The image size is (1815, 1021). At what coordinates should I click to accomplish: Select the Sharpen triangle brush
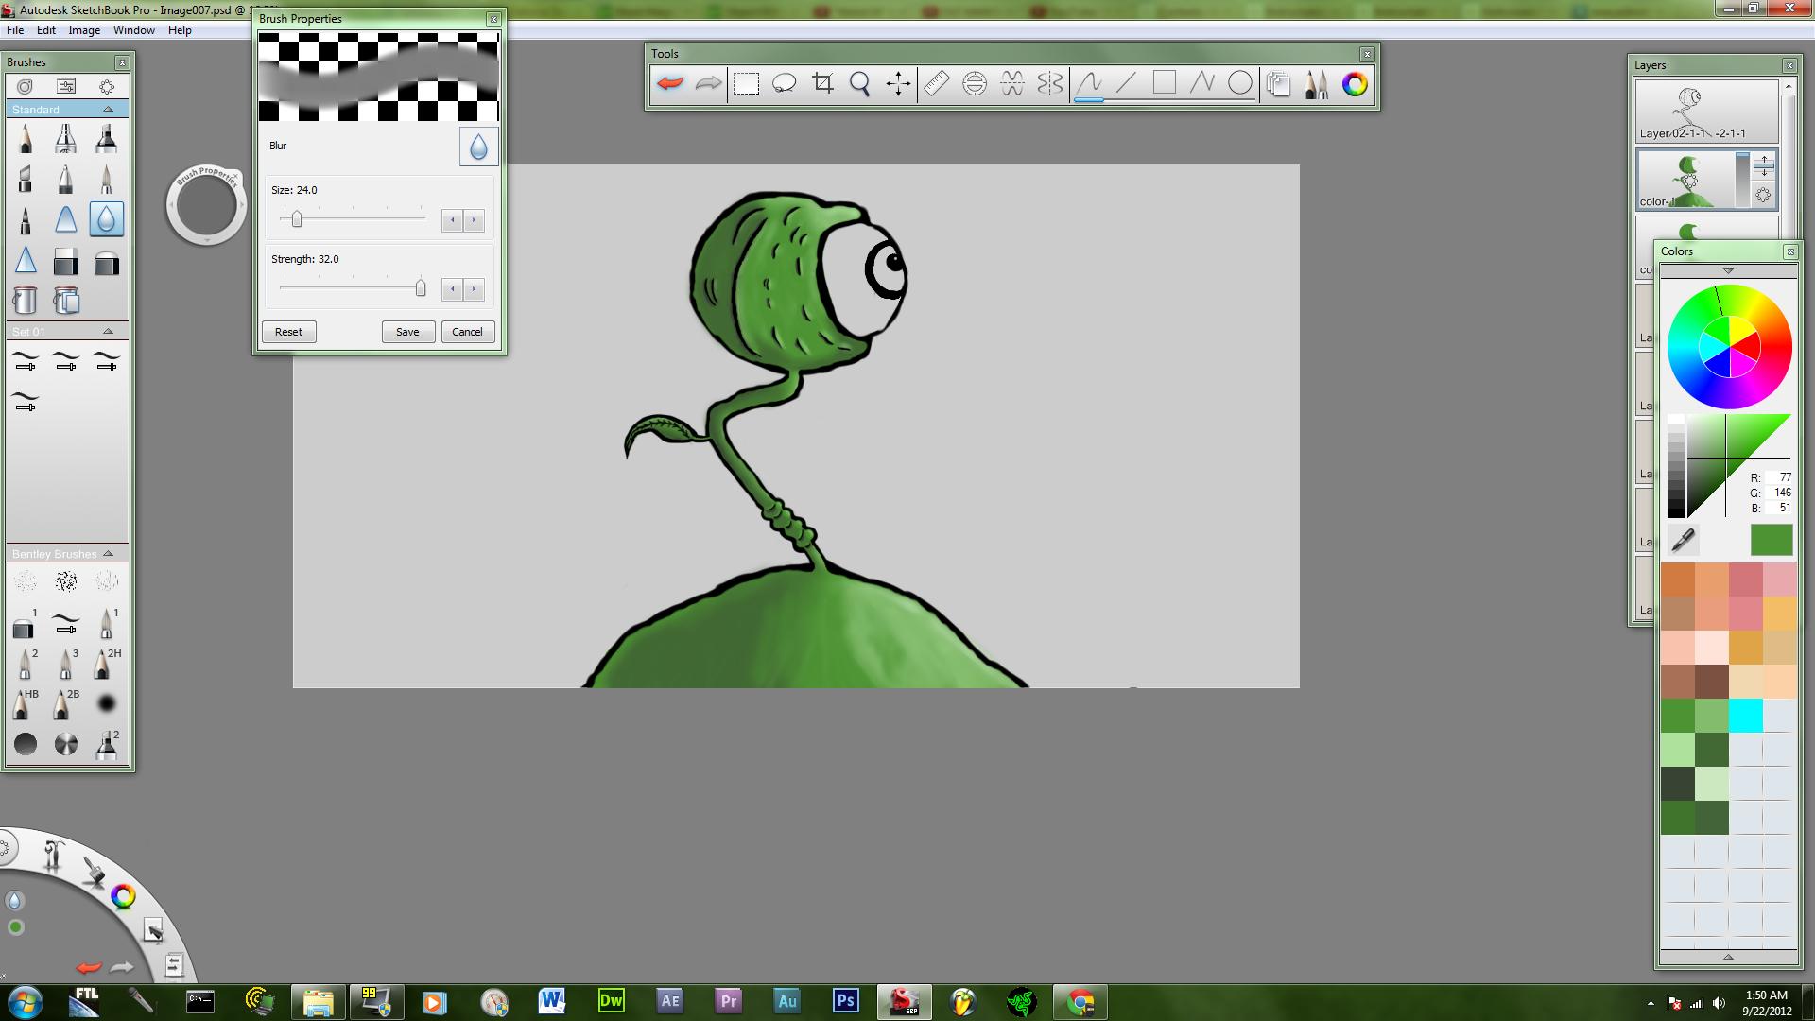click(x=26, y=260)
